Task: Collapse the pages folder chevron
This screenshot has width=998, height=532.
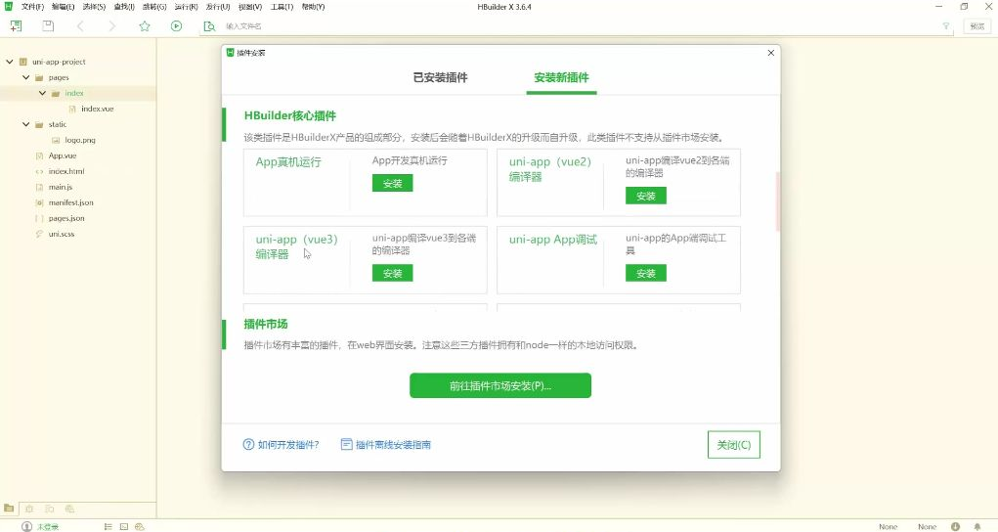Action: coord(26,77)
